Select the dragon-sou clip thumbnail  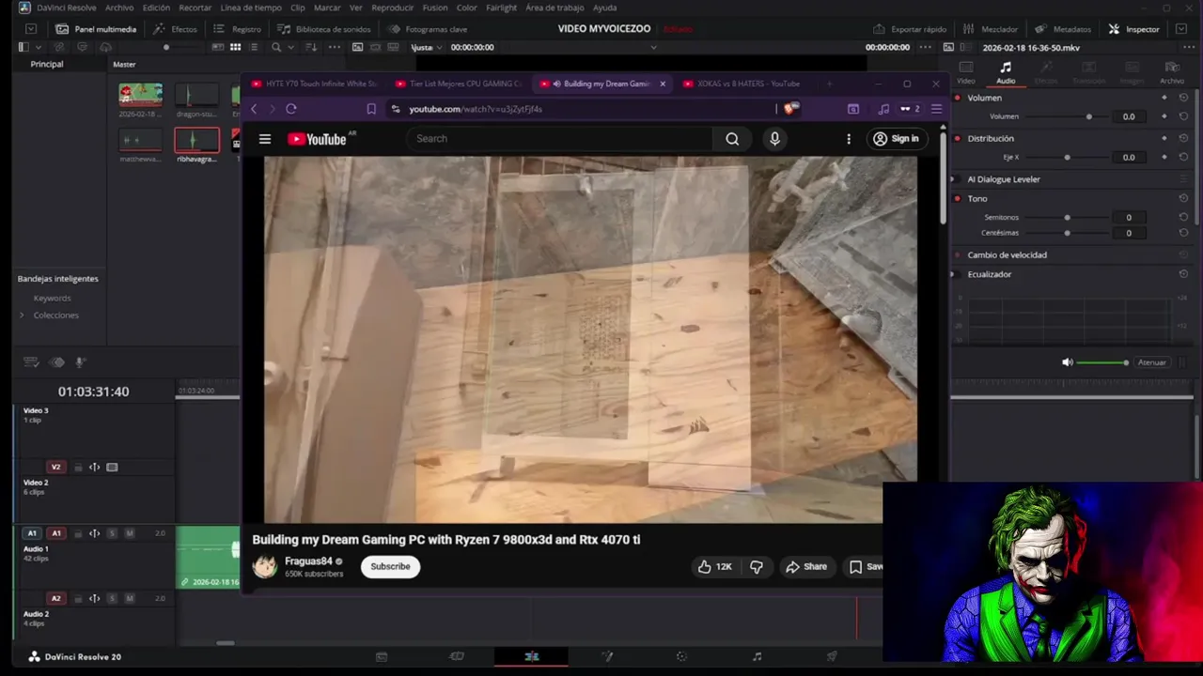(x=196, y=95)
